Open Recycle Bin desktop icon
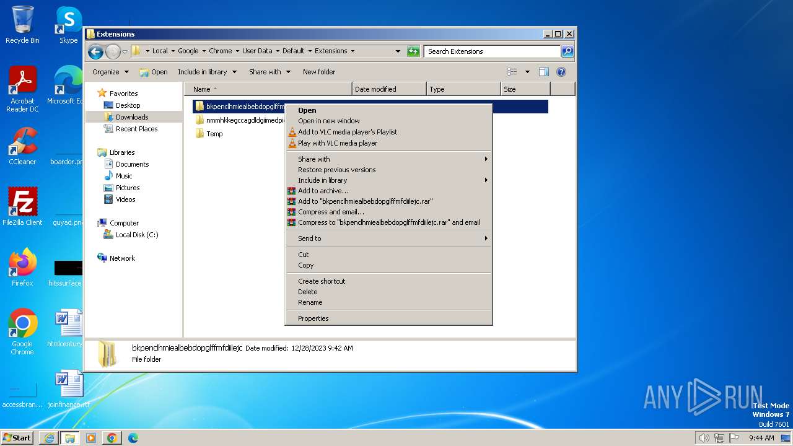Viewport: 793px width, 446px height. (x=22, y=25)
